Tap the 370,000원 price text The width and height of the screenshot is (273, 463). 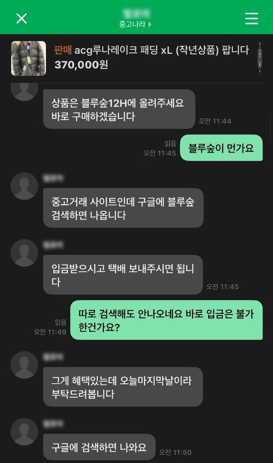click(x=81, y=64)
